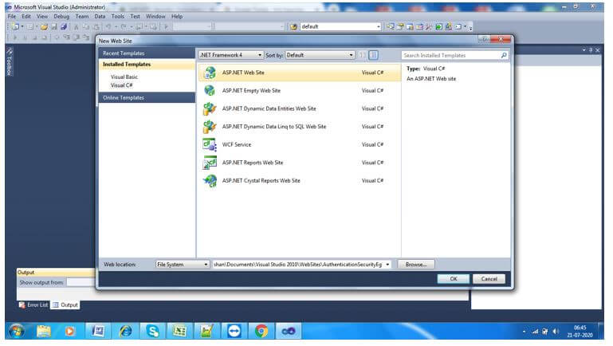The image size is (613, 346).
Task: Open the Team menu
Action: (x=82, y=17)
